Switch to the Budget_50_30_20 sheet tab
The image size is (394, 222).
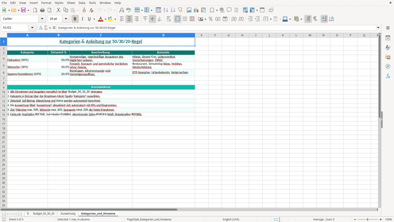[x=44, y=214]
